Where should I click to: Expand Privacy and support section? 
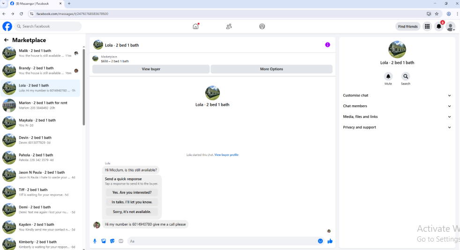(x=397, y=127)
